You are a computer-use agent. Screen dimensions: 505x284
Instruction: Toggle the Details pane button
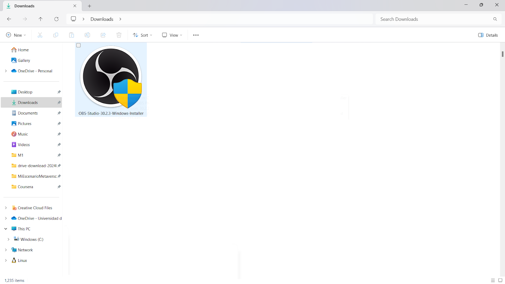488,35
